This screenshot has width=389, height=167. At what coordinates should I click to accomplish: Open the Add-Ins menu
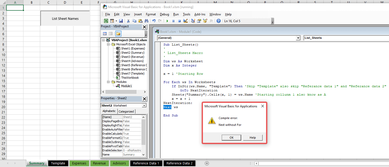click(200, 14)
